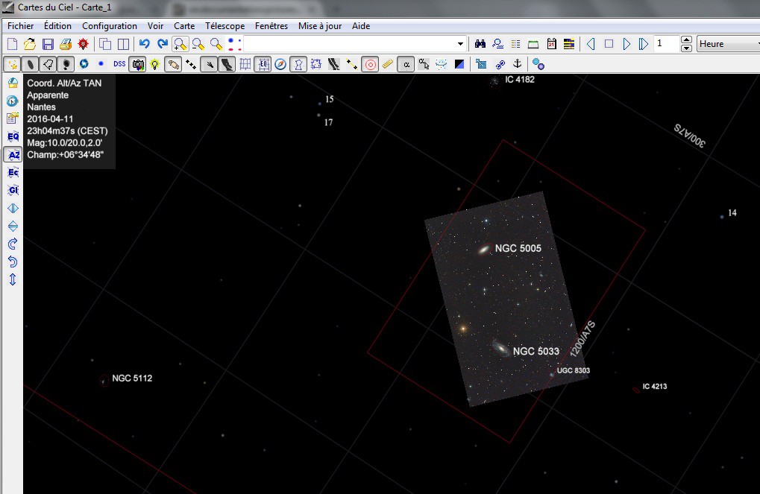This screenshot has height=494, width=760.
Task: Toggle constellation boundaries display
Action: coord(316,64)
